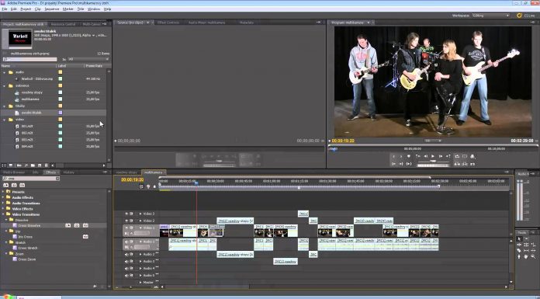Image resolution: width=540 pixels, height=299 pixels.
Task: Expand the Video 3 track
Action: [x=140, y=214]
